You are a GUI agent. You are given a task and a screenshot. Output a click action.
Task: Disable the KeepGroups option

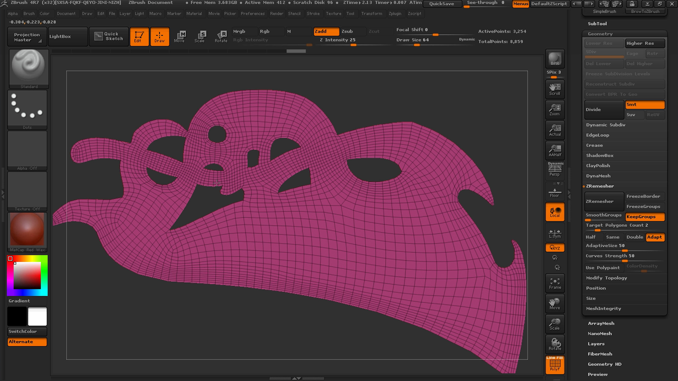(645, 217)
